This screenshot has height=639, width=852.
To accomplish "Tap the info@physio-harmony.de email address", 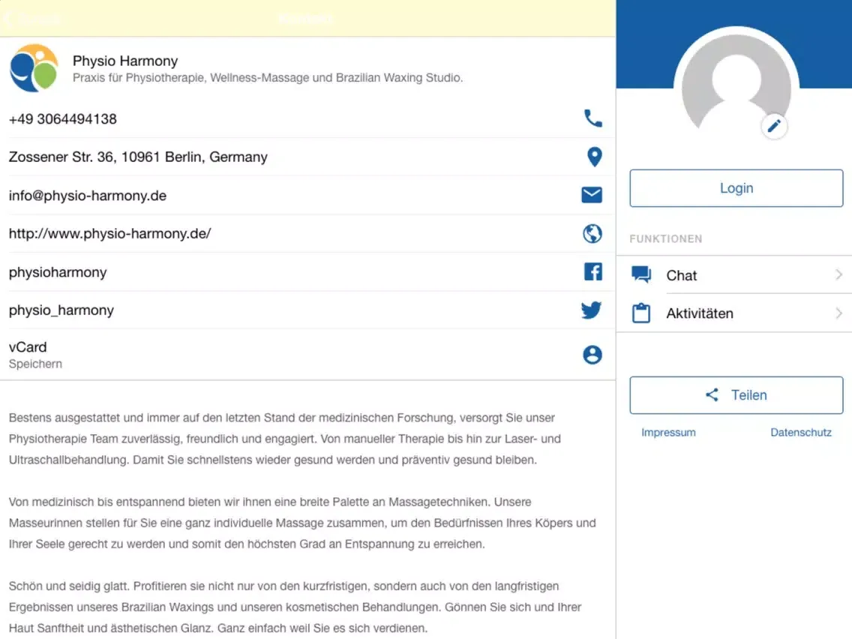I will pos(88,196).
